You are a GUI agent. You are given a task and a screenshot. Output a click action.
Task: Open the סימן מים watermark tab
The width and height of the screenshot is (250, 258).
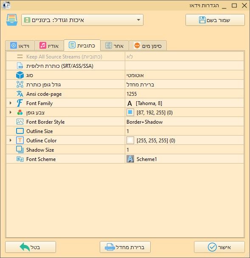point(148,46)
